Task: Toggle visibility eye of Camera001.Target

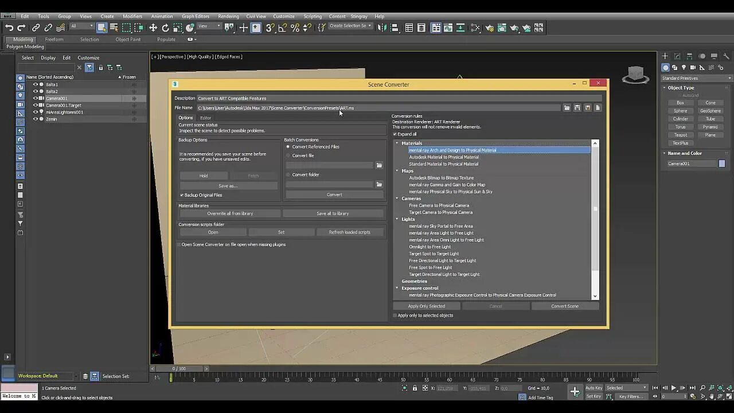Action: [x=36, y=105]
